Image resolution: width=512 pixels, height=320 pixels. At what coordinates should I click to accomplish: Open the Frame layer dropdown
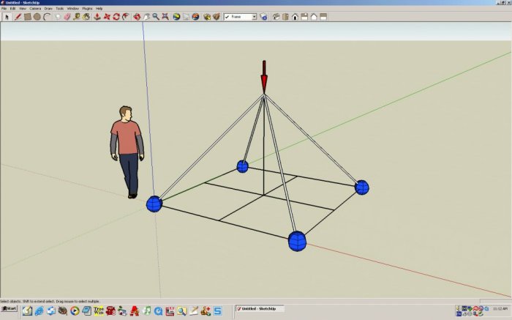[x=254, y=16]
